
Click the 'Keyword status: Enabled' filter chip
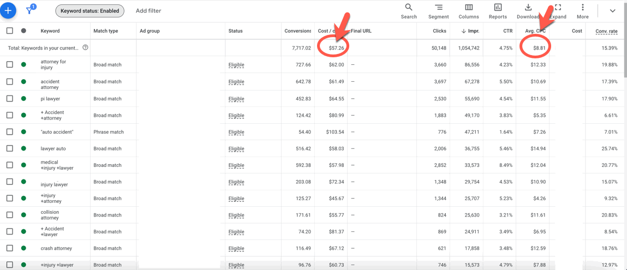pyautogui.click(x=90, y=11)
